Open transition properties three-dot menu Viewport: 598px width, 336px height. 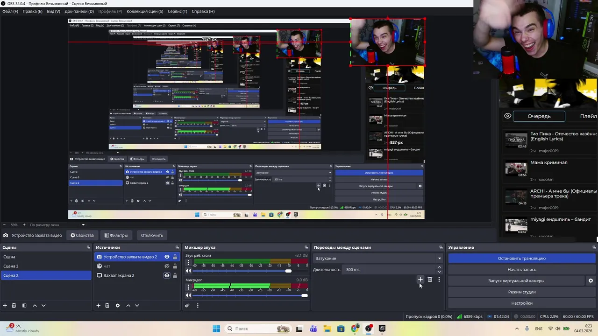click(x=439, y=280)
